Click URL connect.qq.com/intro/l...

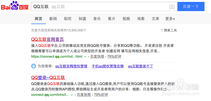tap(50, 95)
